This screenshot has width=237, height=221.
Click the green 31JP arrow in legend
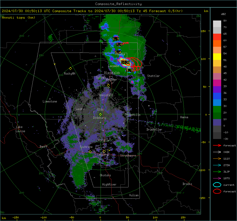(x=217, y=172)
